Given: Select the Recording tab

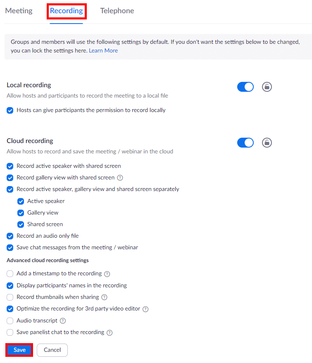Looking at the screenshot, I should pos(67,11).
